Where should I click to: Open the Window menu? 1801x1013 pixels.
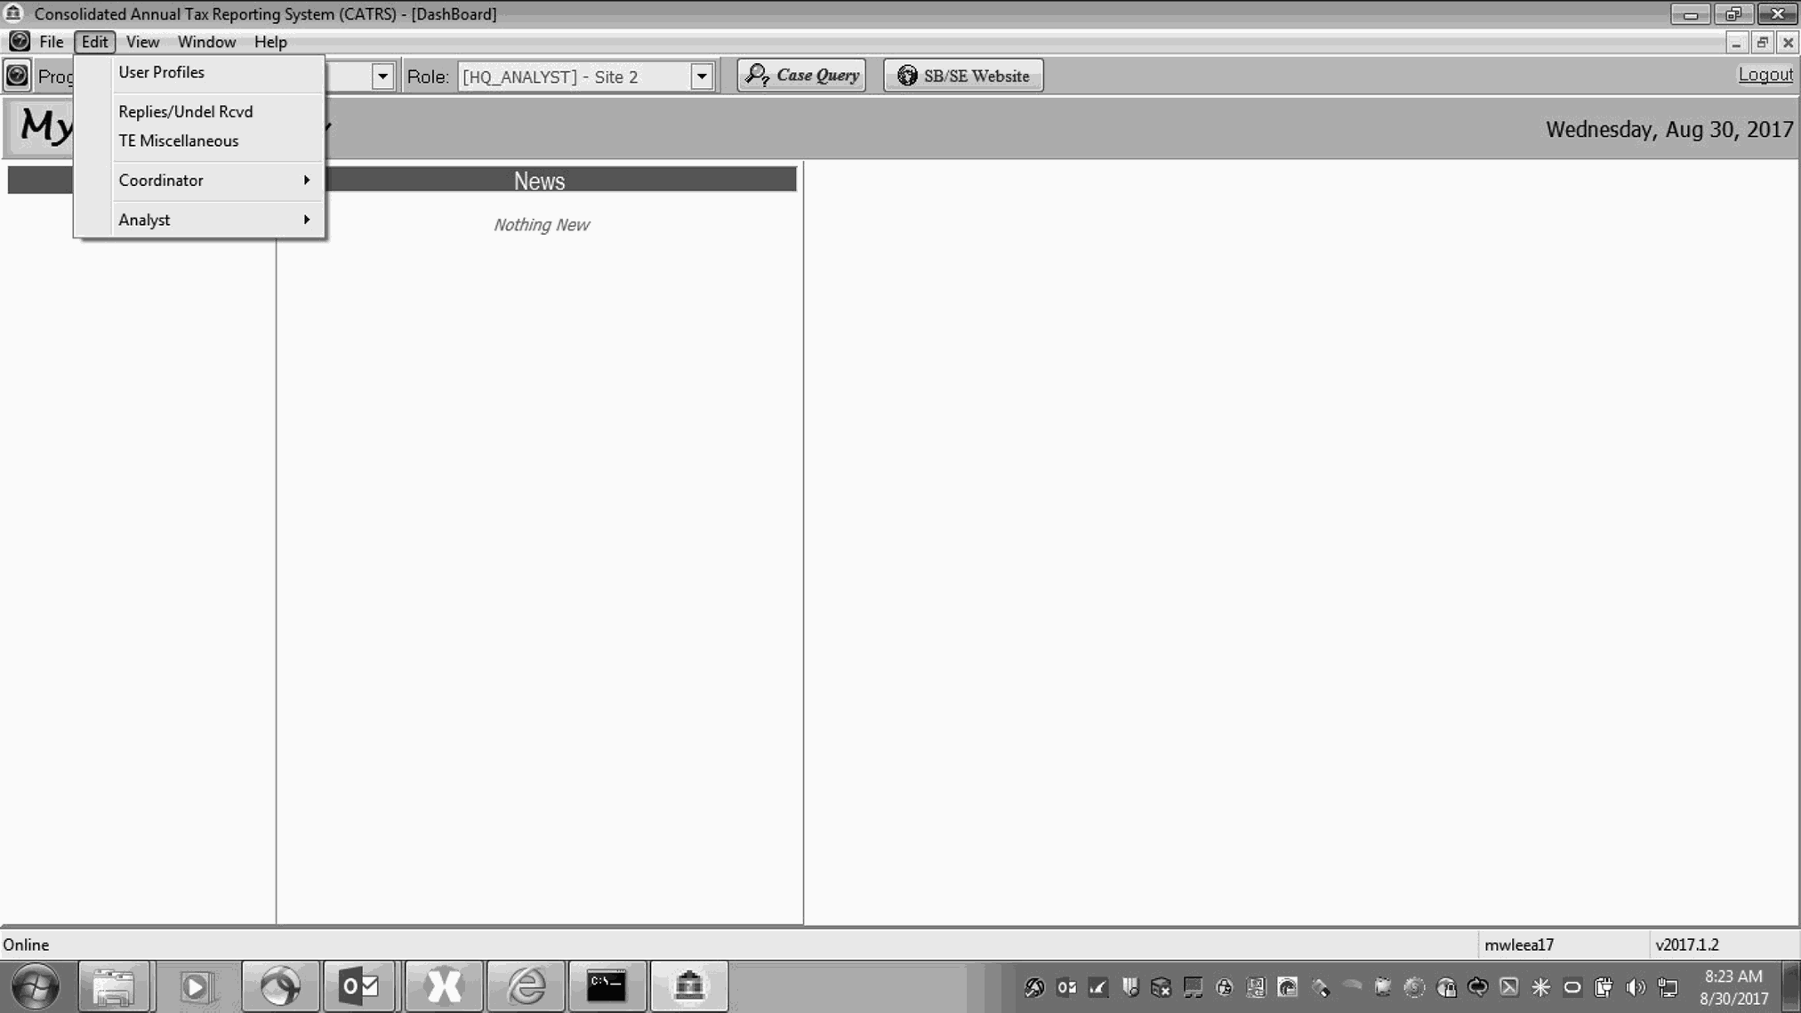click(x=206, y=42)
